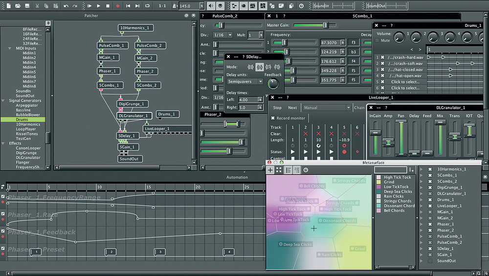
Task: Select DLGranulator in Effects list
Action: [x=28, y=158]
